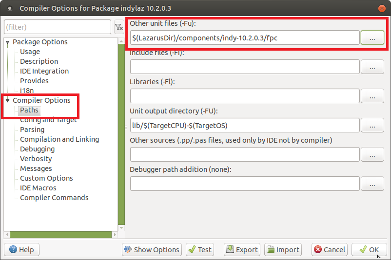The image size is (391, 260).
Task: Select the Description tree item
Action: (x=39, y=61)
